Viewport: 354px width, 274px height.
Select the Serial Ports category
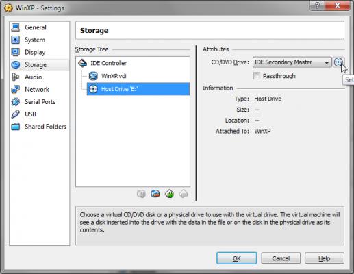[39, 102]
